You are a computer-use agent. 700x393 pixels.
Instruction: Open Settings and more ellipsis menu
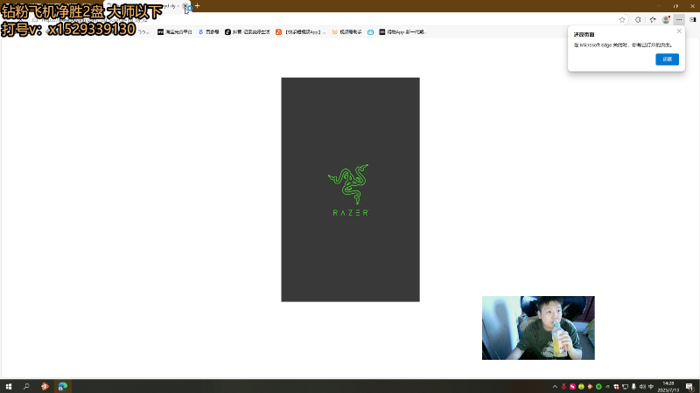coord(679,19)
